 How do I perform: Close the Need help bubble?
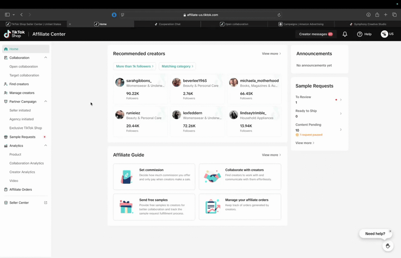(390, 231)
